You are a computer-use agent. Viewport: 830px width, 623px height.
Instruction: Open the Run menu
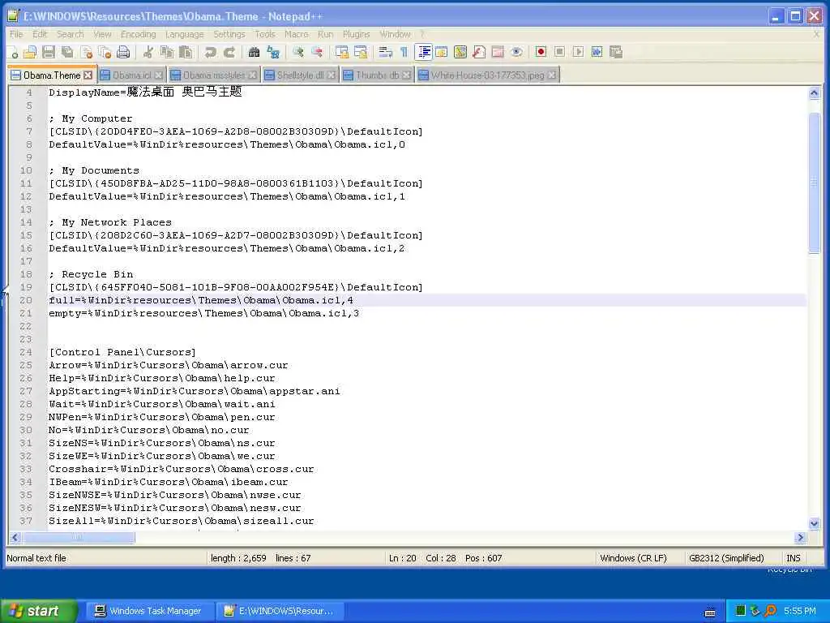326,34
